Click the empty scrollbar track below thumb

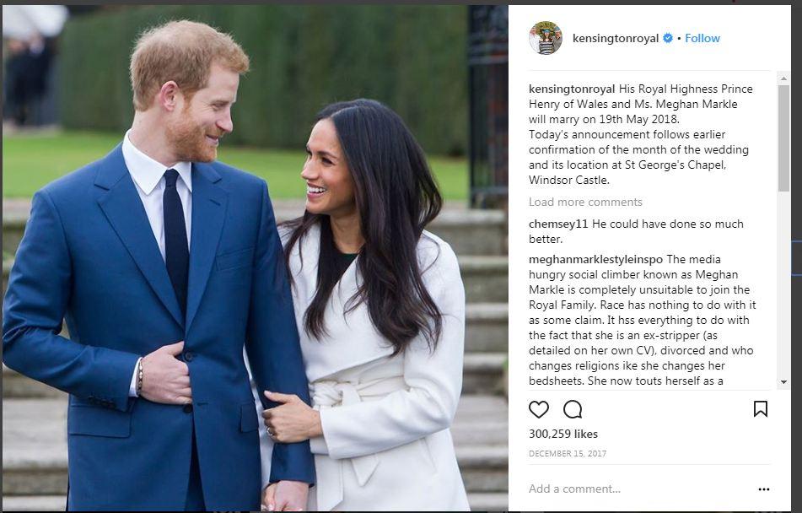coord(783,284)
